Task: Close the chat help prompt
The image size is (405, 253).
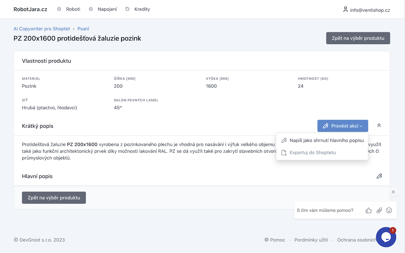Action: pyautogui.click(x=393, y=192)
